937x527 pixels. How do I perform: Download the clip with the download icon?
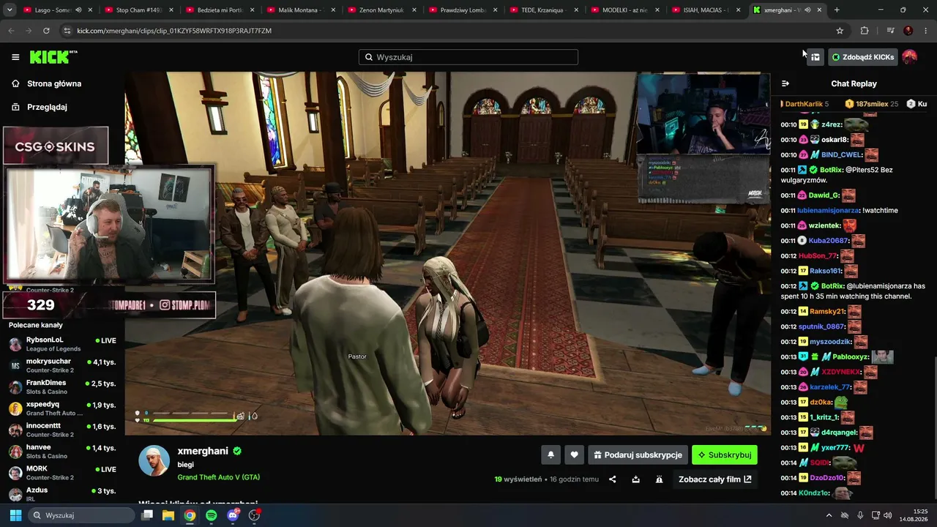(x=636, y=479)
